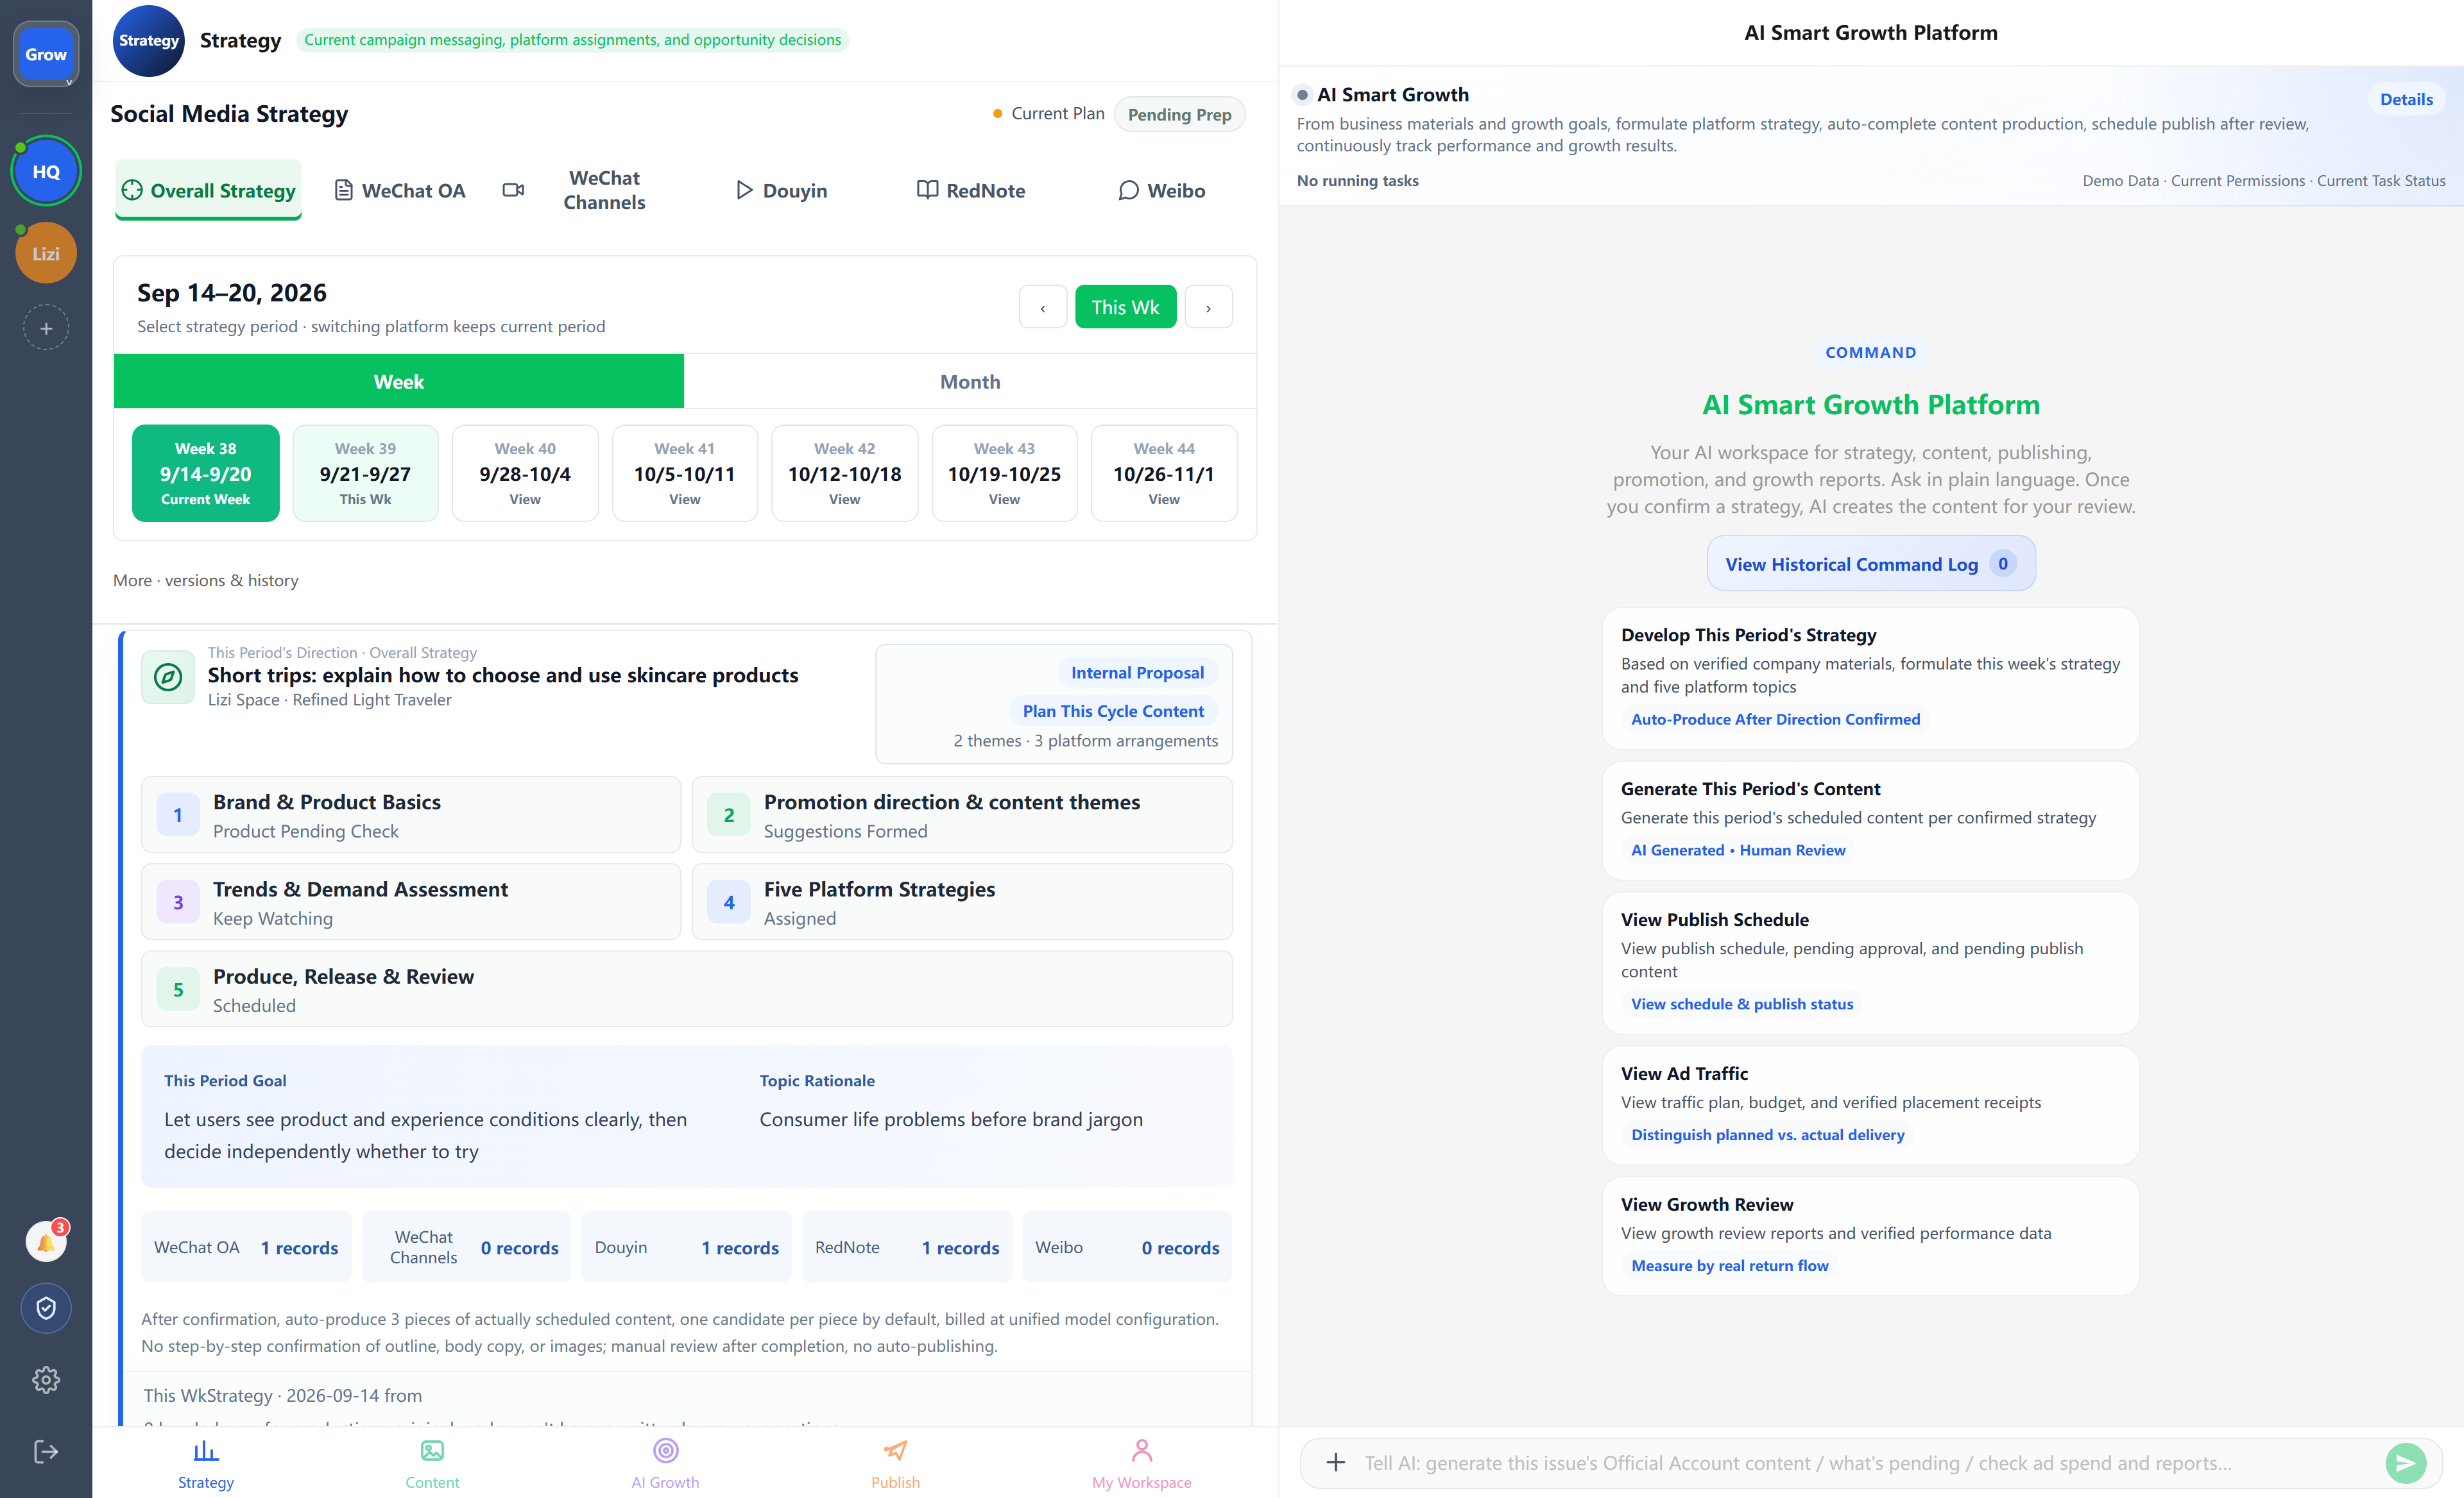
Task: Open Content in the bottom navigation
Action: coord(432,1463)
